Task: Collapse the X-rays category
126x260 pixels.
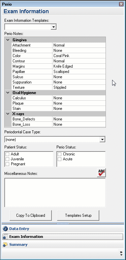Action: (x=8, y=114)
